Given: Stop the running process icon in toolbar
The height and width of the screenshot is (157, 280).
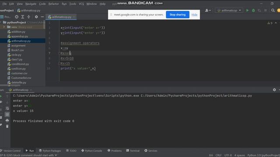Looking at the screenshot, I should coord(266,10).
